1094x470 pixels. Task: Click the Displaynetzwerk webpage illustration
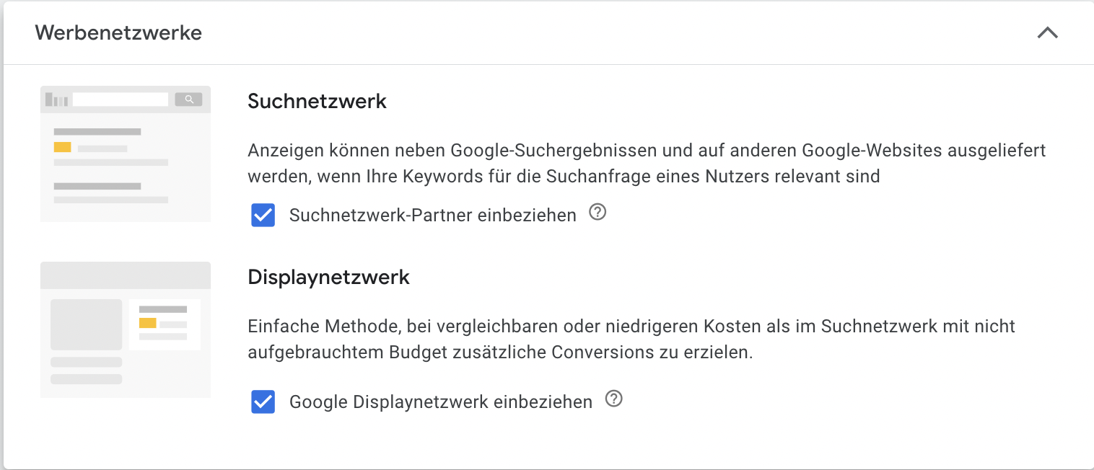click(x=126, y=329)
